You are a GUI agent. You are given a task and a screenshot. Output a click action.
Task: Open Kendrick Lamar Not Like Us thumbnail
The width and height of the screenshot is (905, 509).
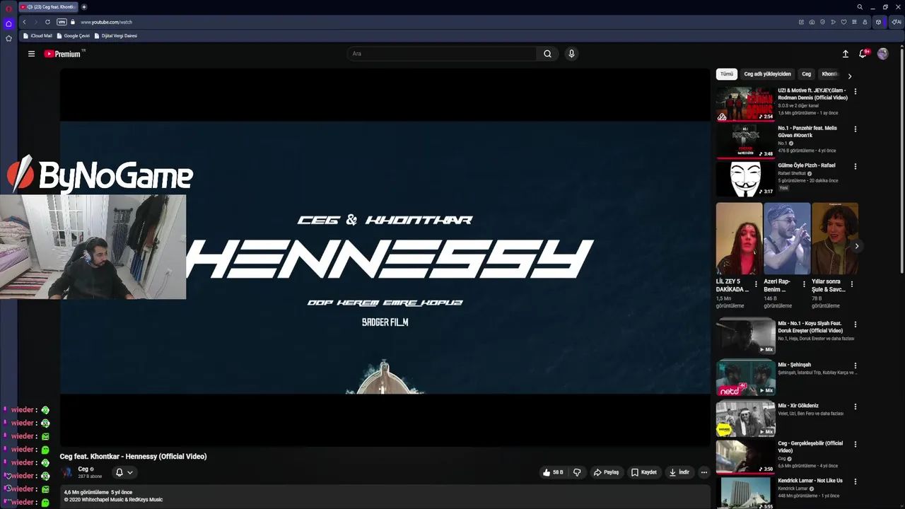pos(745,493)
